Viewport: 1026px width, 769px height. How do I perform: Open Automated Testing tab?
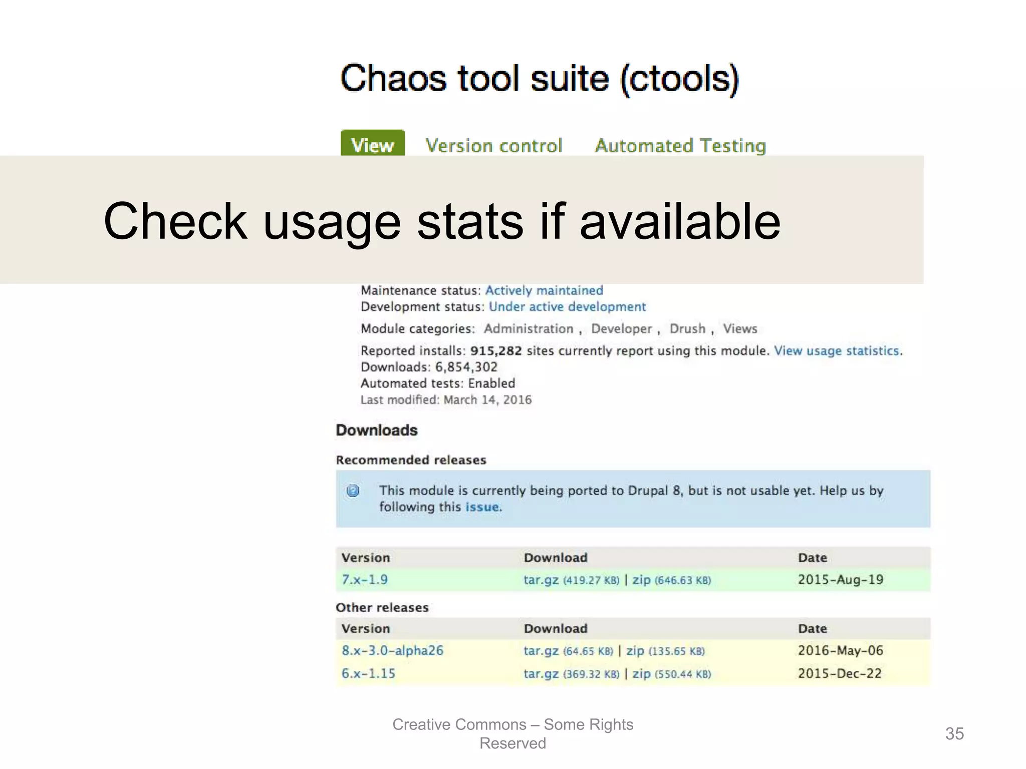tap(680, 146)
